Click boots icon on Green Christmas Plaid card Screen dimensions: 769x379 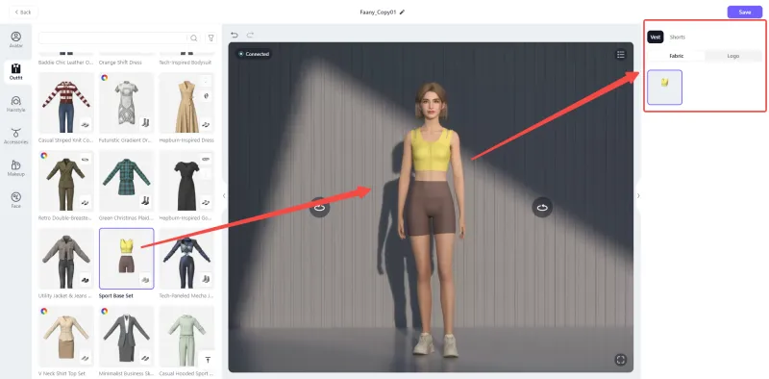point(145,201)
